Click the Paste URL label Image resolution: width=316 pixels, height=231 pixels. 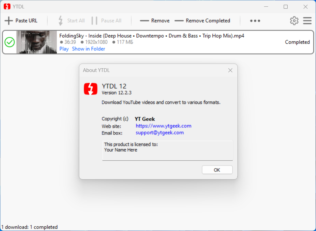26,21
